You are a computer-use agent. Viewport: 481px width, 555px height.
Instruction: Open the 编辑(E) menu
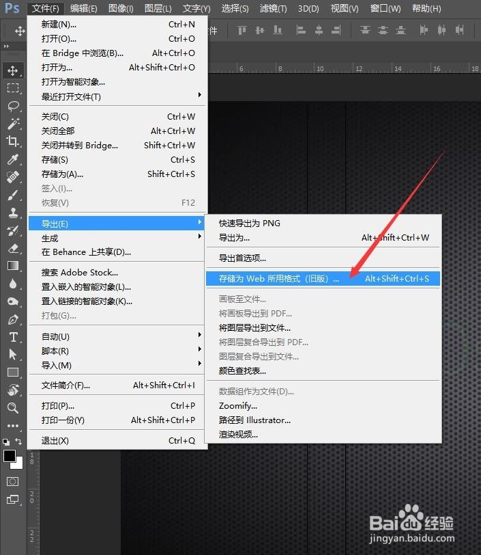[x=83, y=8]
